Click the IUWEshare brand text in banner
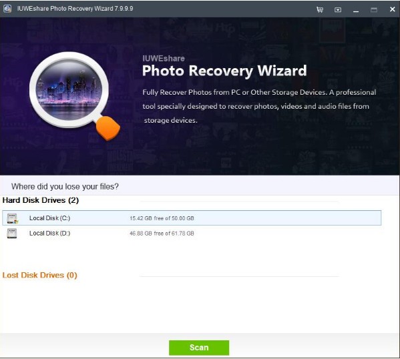This screenshot has width=400, height=359. [x=164, y=59]
